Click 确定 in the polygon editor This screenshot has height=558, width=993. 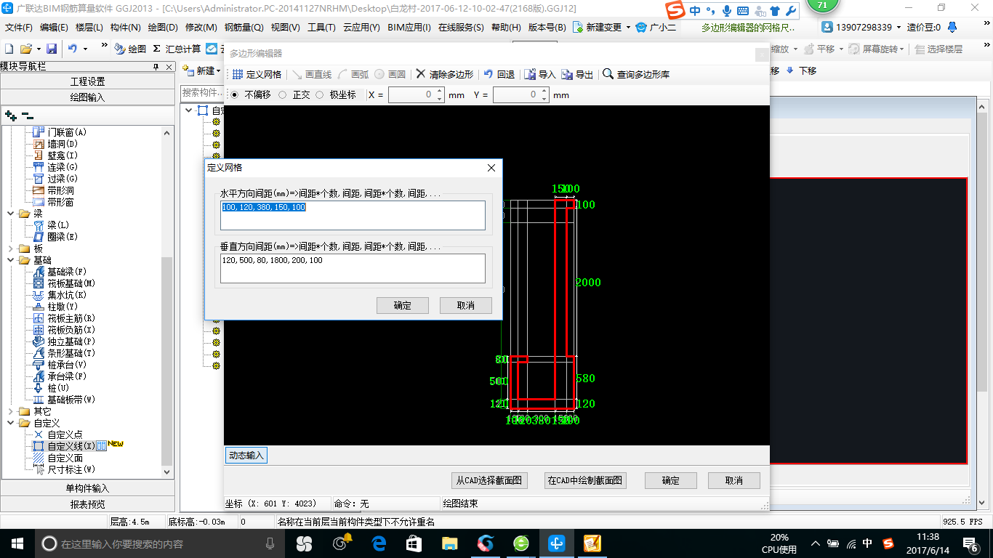pos(671,480)
